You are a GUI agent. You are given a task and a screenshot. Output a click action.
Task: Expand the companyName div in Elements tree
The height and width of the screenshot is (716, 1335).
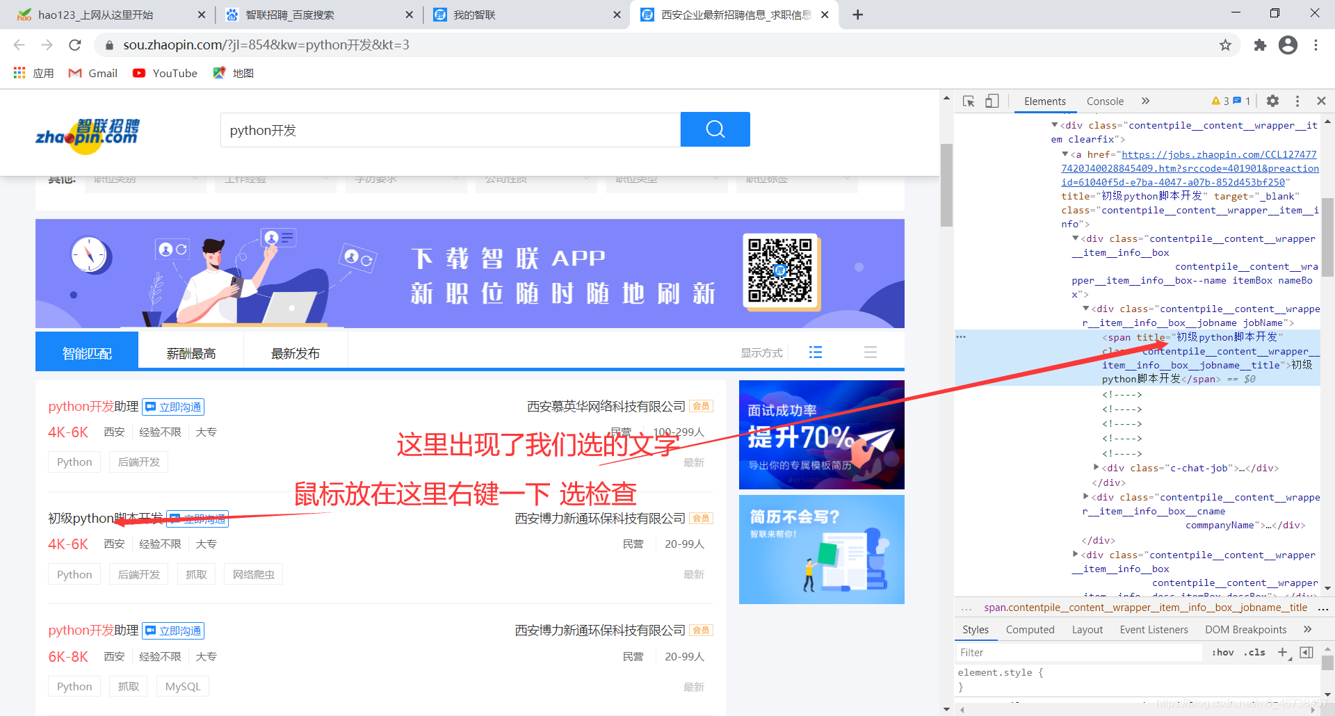pos(1087,496)
